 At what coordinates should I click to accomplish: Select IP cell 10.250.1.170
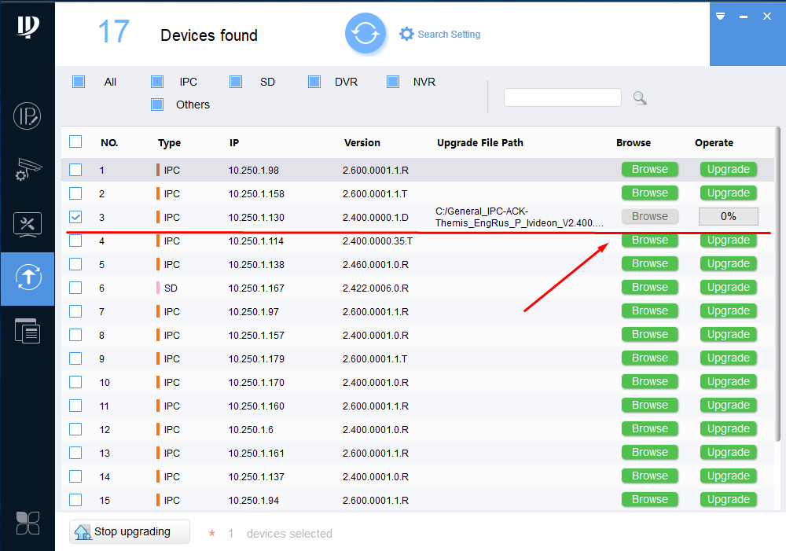[x=256, y=383]
